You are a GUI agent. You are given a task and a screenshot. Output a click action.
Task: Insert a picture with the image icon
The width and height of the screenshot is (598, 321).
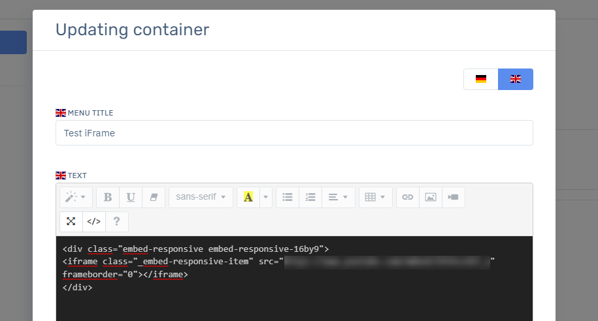point(431,197)
